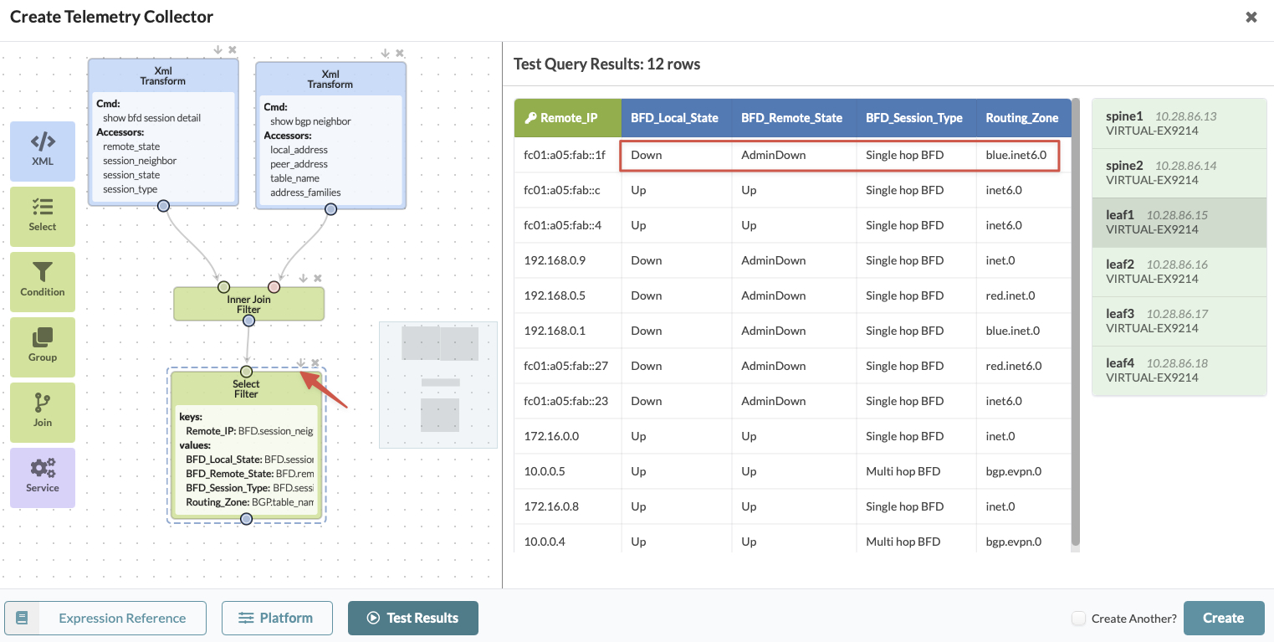
Task: Sort by BFD_Session_Type column header
Action: 915,118
